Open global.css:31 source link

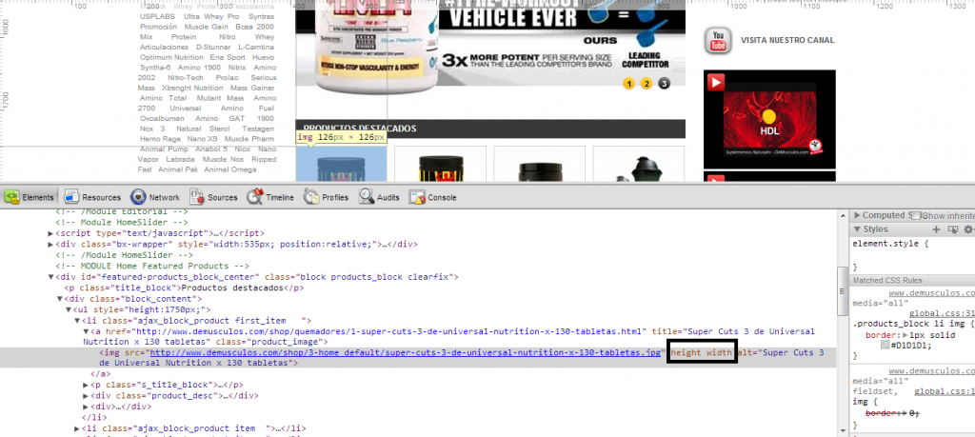pyautogui.click(x=942, y=314)
